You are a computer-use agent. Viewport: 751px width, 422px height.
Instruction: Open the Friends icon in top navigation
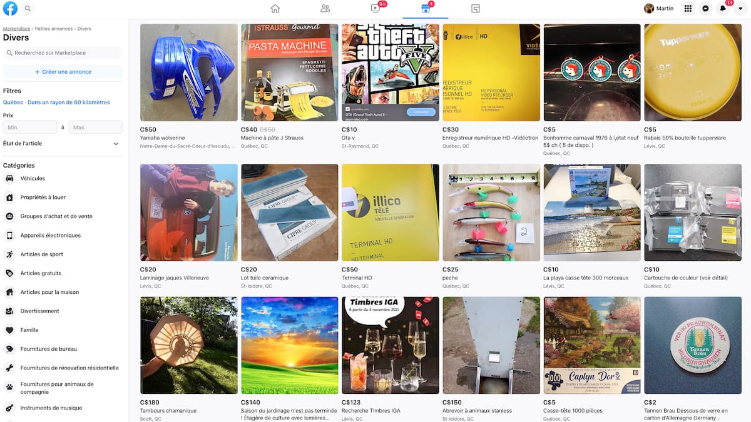(325, 9)
